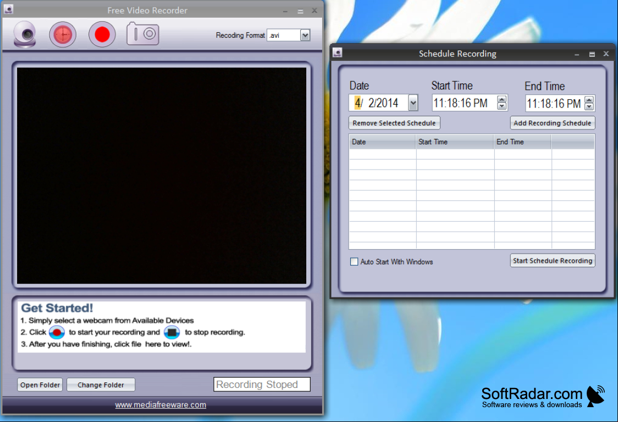Click the blue record icon in Get Started
The image size is (618, 422).
tap(57, 333)
